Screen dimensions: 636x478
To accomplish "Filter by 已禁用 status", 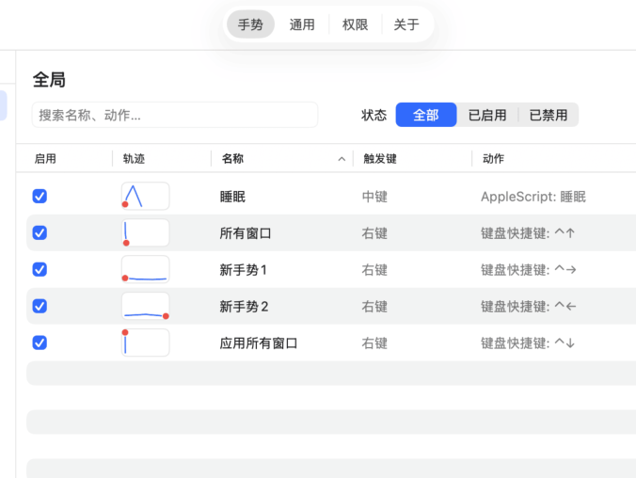I will [548, 115].
